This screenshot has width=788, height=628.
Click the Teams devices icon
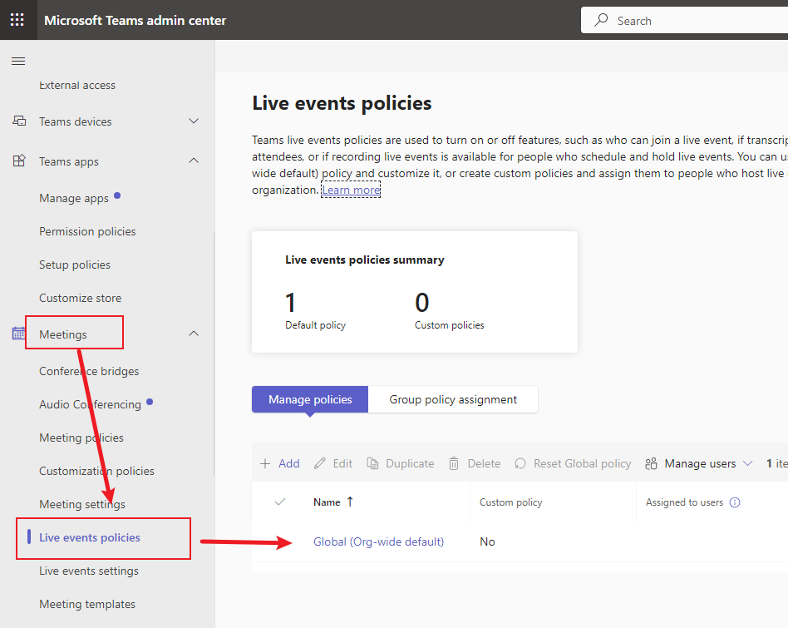click(x=19, y=121)
